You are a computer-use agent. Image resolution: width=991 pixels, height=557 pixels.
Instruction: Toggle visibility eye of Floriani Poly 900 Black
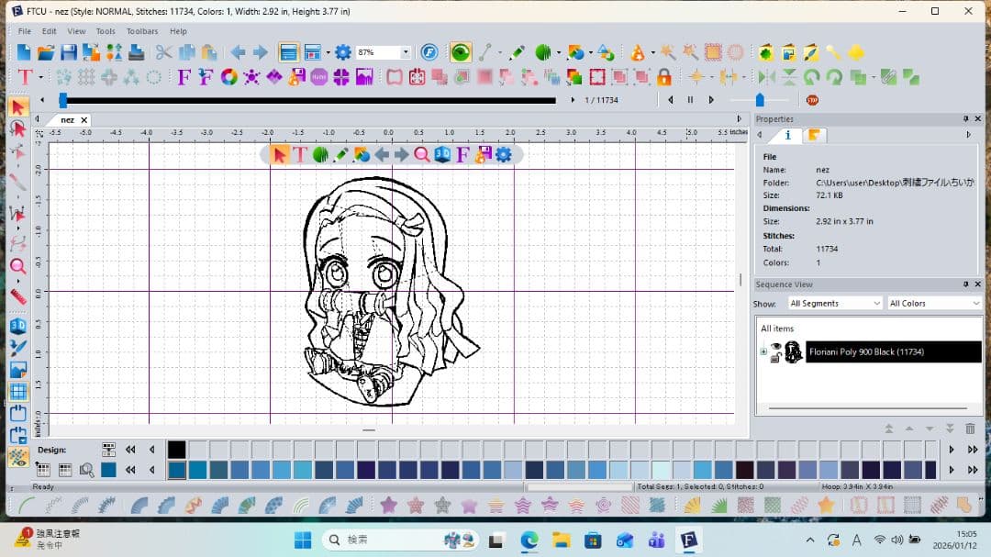click(776, 348)
